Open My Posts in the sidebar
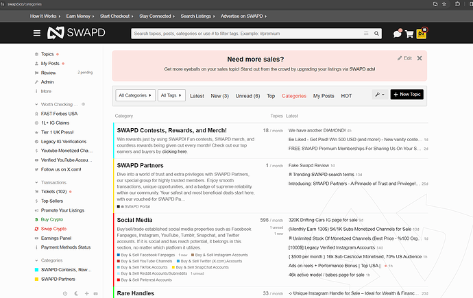This screenshot has width=473, height=298. 50,64
